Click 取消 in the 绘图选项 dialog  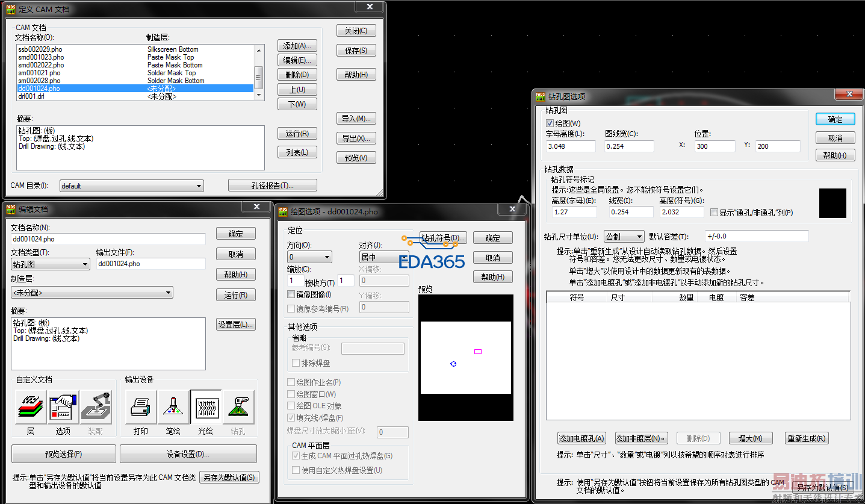pos(493,258)
